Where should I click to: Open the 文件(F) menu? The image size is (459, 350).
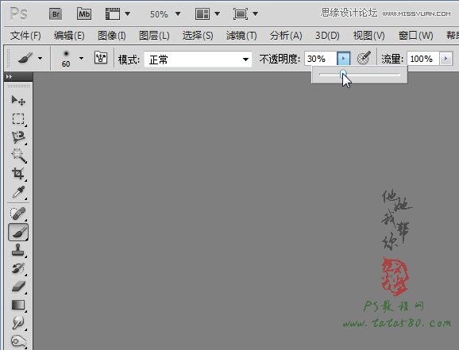pos(25,36)
